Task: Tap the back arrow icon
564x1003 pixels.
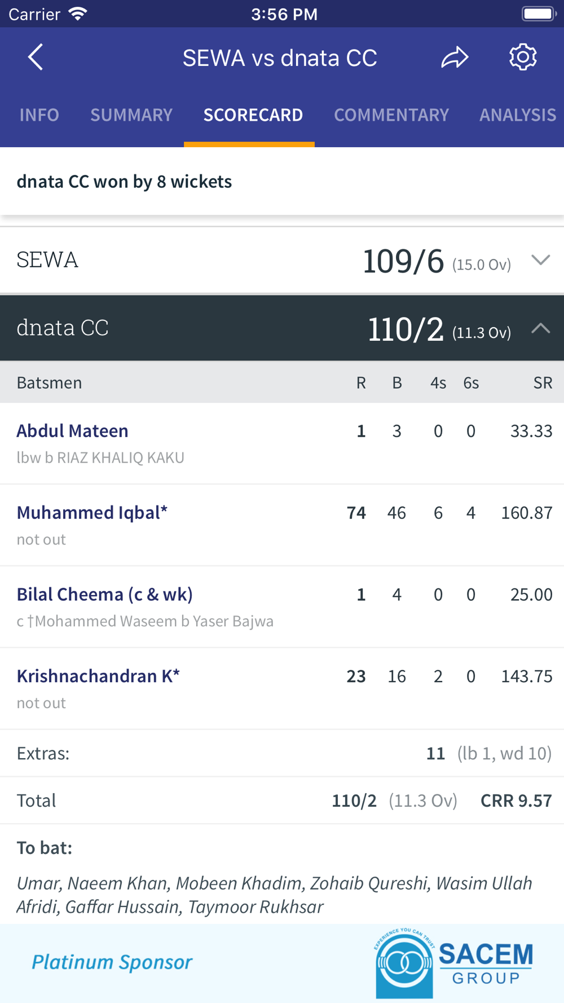Action: (x=36, y=58)
